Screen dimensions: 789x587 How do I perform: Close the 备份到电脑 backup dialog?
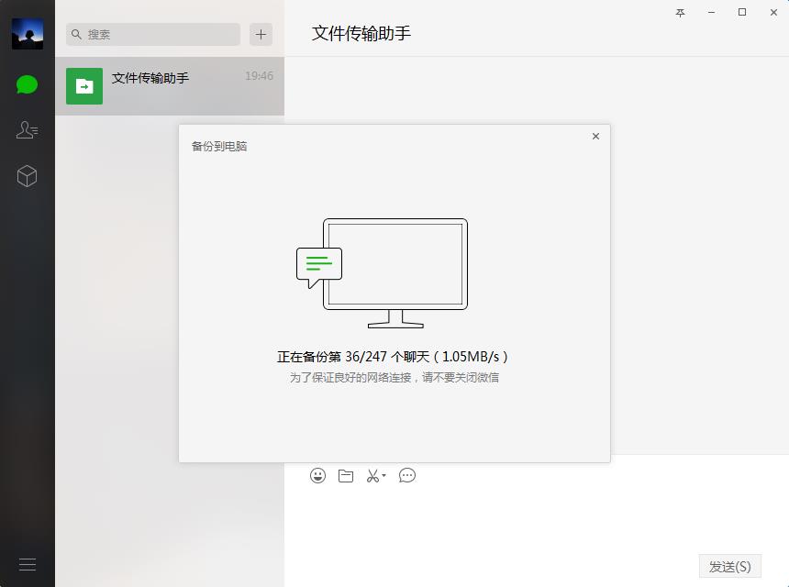coord(595,135)
